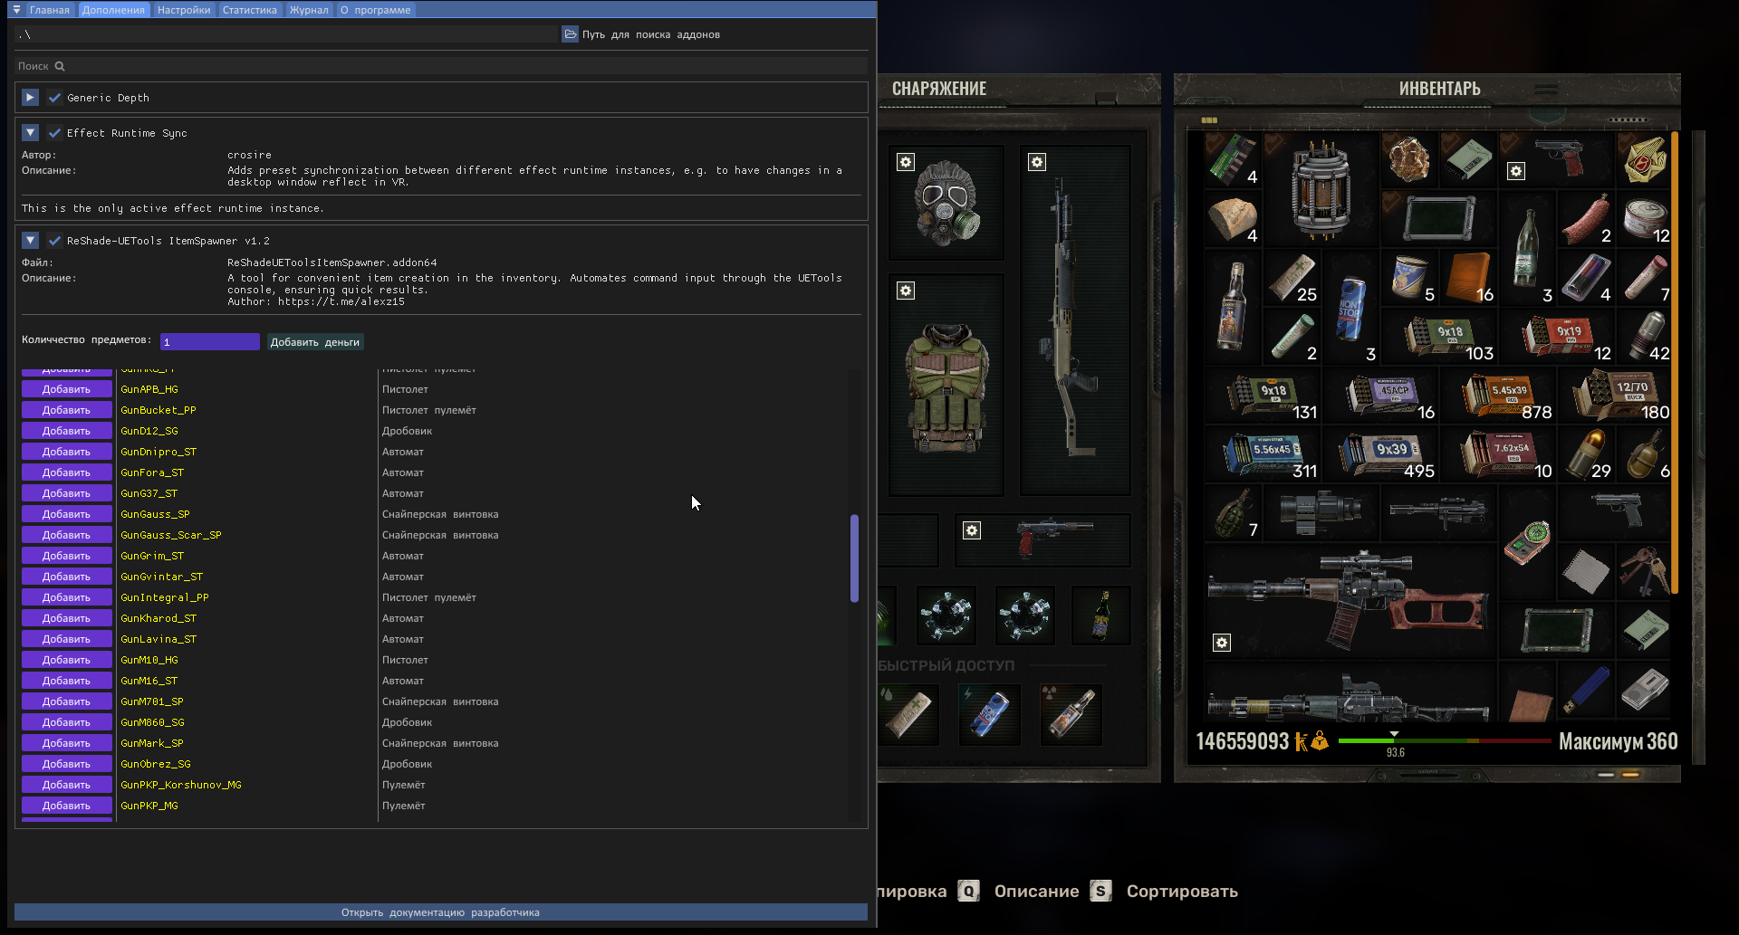Uncheck the Effect Runtime Sync checkbox

pos(54,133)
